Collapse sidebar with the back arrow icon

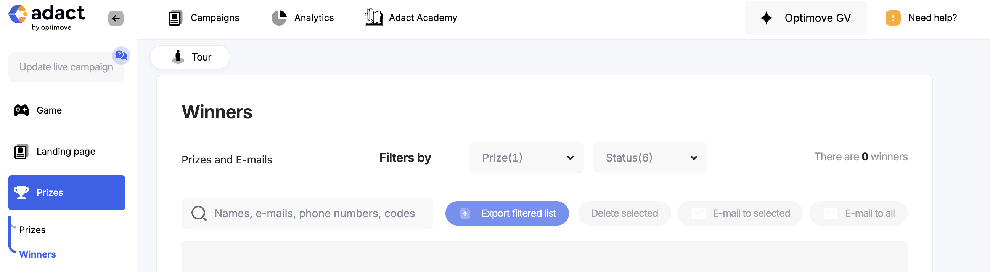116,18
